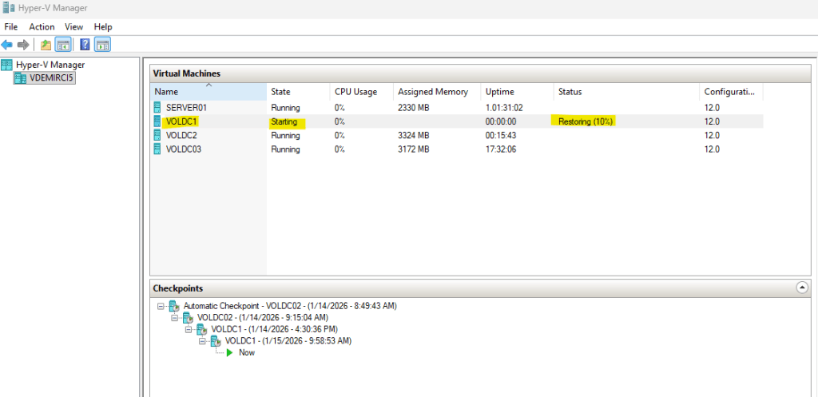Screen dimensions: 818x397
Task: Collapse the Automatic Checkpoint tree node
Action: (x=161, y=306)
